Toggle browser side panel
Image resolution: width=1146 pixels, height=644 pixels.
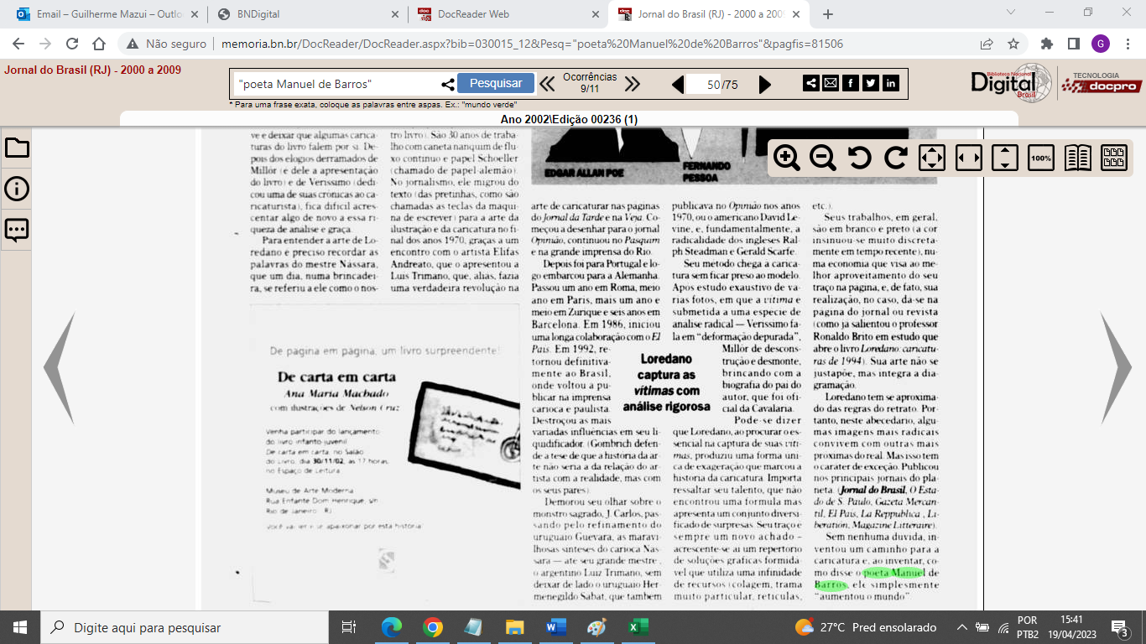pos(1073,44)
